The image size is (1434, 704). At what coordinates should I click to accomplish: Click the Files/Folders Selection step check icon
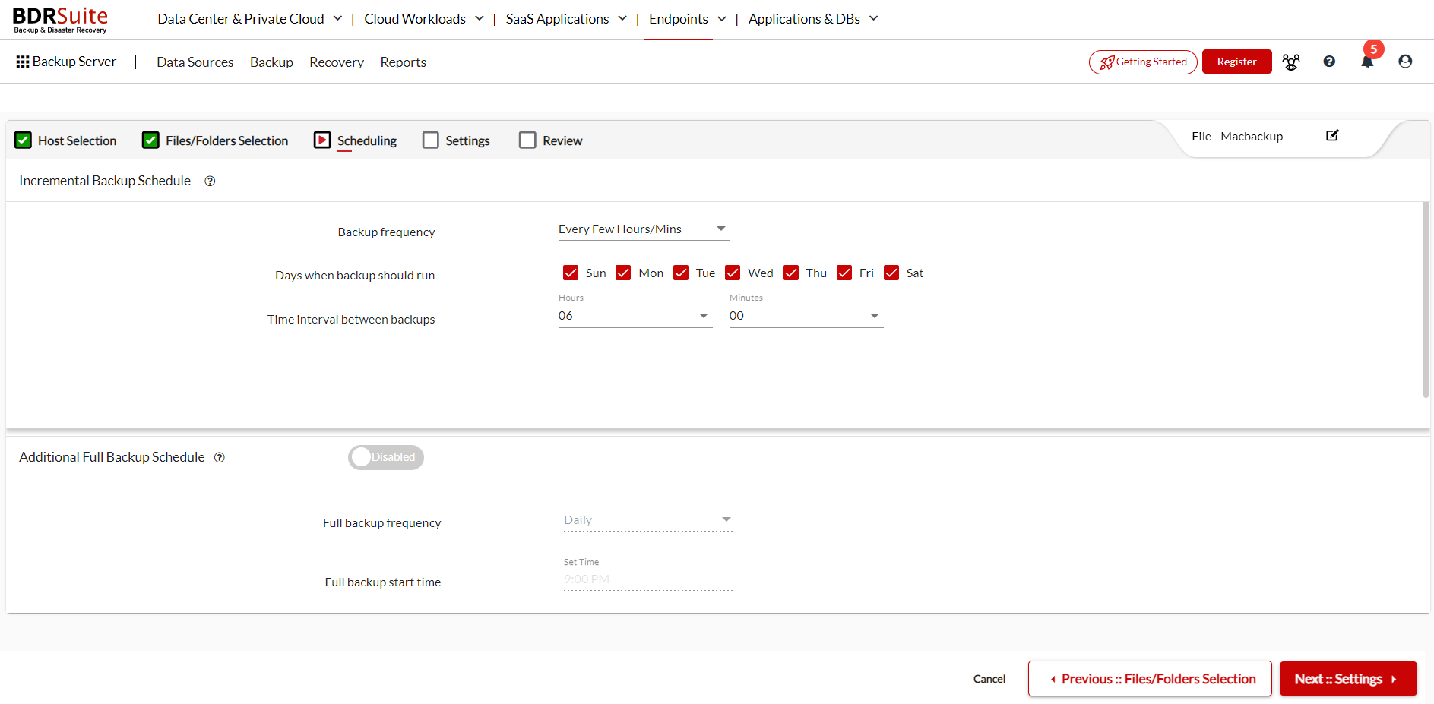pyautogui.click(x=151, y=140)
